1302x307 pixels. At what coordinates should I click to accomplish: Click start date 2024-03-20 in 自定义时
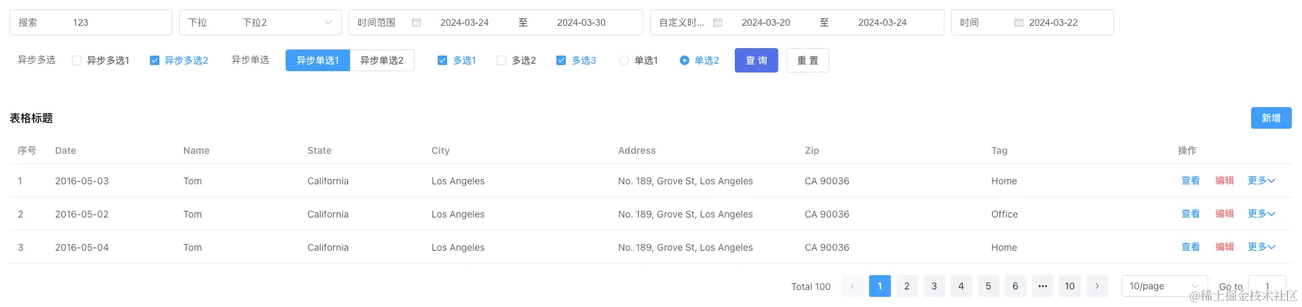click(x=766, y=22)
